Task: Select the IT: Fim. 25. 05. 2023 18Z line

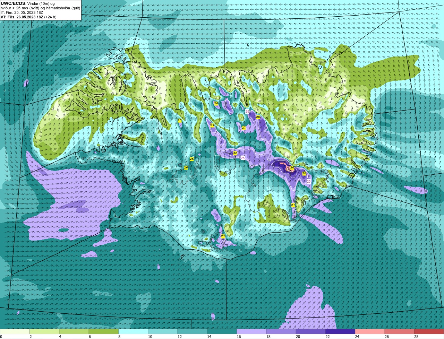Action: click(x=22, y=12)
